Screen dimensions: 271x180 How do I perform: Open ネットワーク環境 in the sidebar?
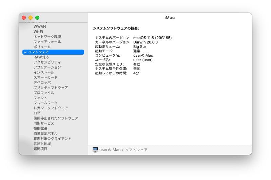47,37
